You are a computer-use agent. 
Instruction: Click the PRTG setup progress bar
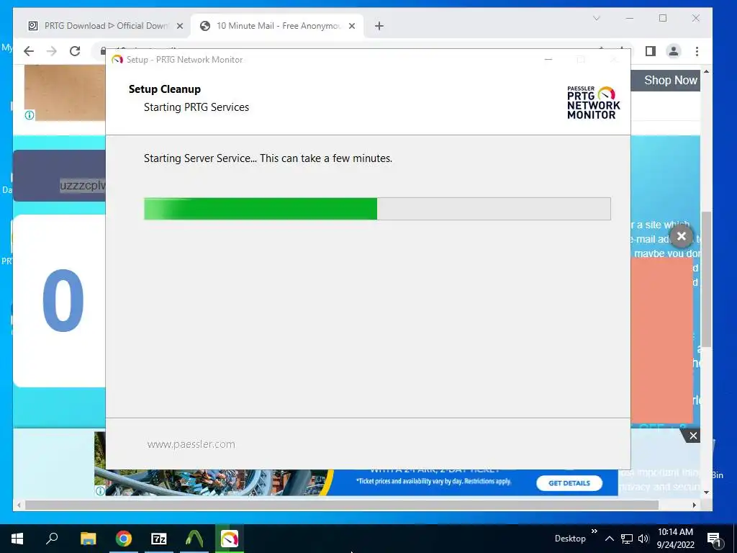tap(377, 209)
